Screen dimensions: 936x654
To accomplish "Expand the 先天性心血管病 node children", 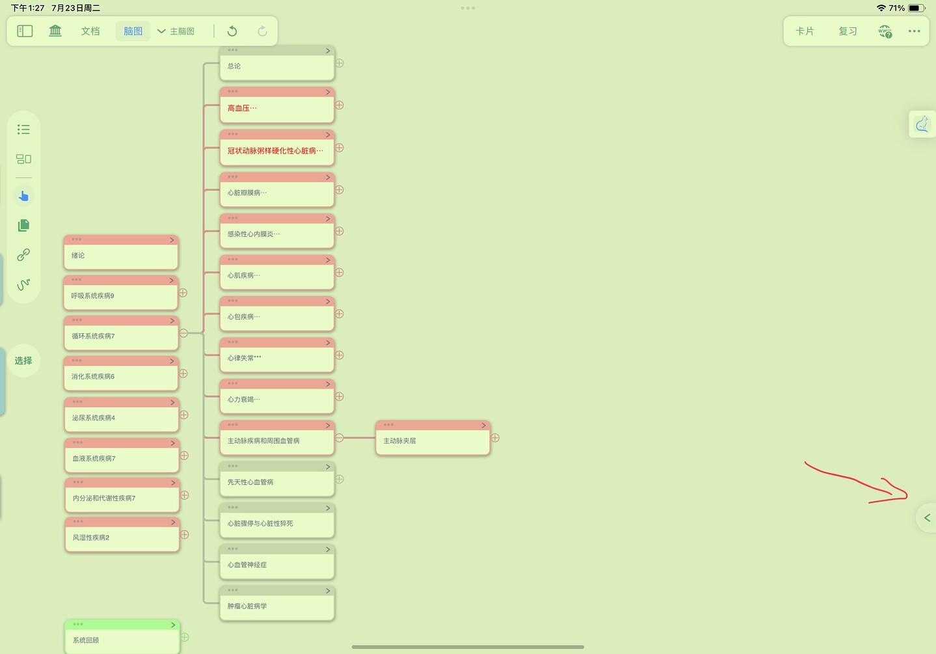I will (340, 479).
